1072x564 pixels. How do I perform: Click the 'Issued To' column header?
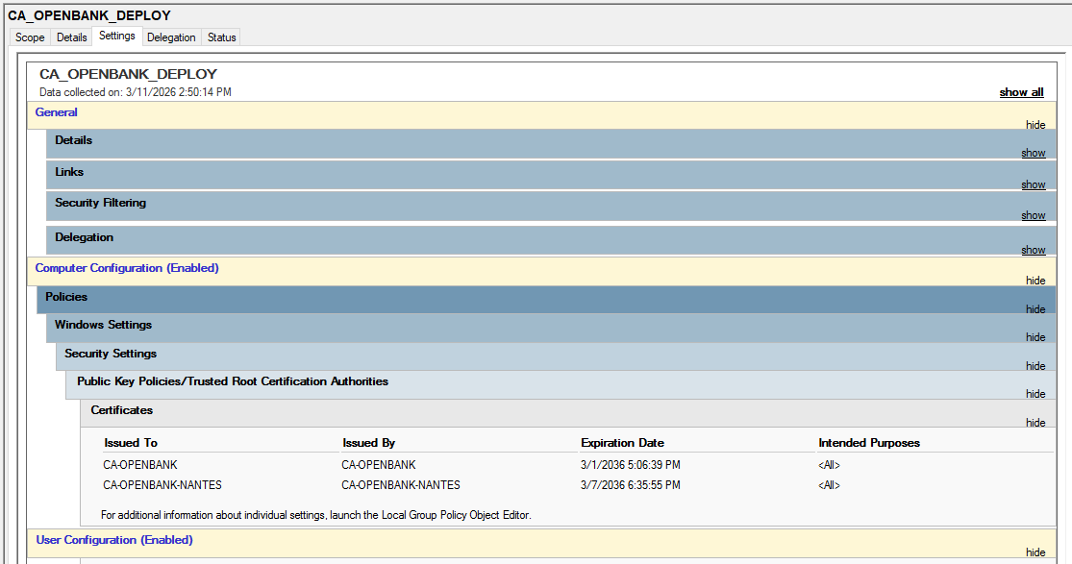click(x=131, y=443)
